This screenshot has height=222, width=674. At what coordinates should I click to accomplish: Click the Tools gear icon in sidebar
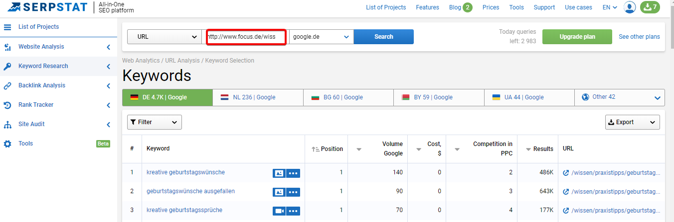(x=7, y=144)
